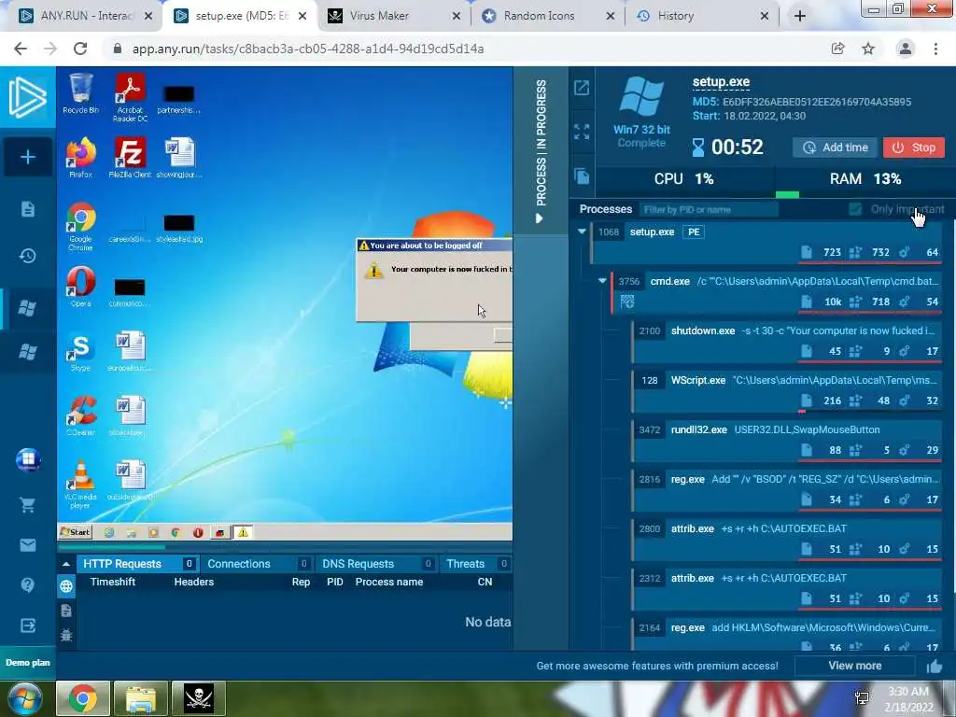
Task: Open the help question mark icon
Action: point(27,585)
